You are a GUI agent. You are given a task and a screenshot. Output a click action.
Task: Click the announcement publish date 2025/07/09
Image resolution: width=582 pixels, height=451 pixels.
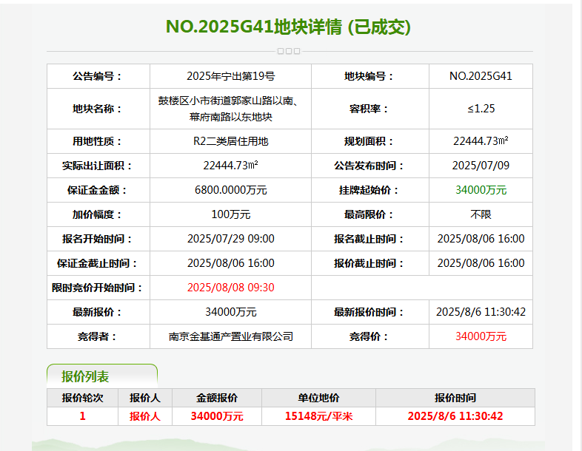click(481, 166)
